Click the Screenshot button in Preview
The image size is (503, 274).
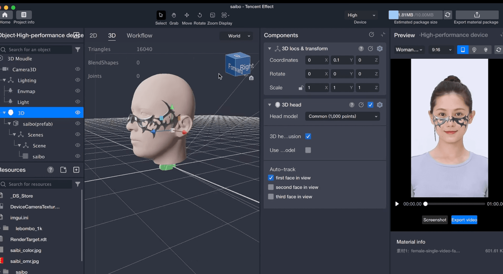click(x=435, y=220)
